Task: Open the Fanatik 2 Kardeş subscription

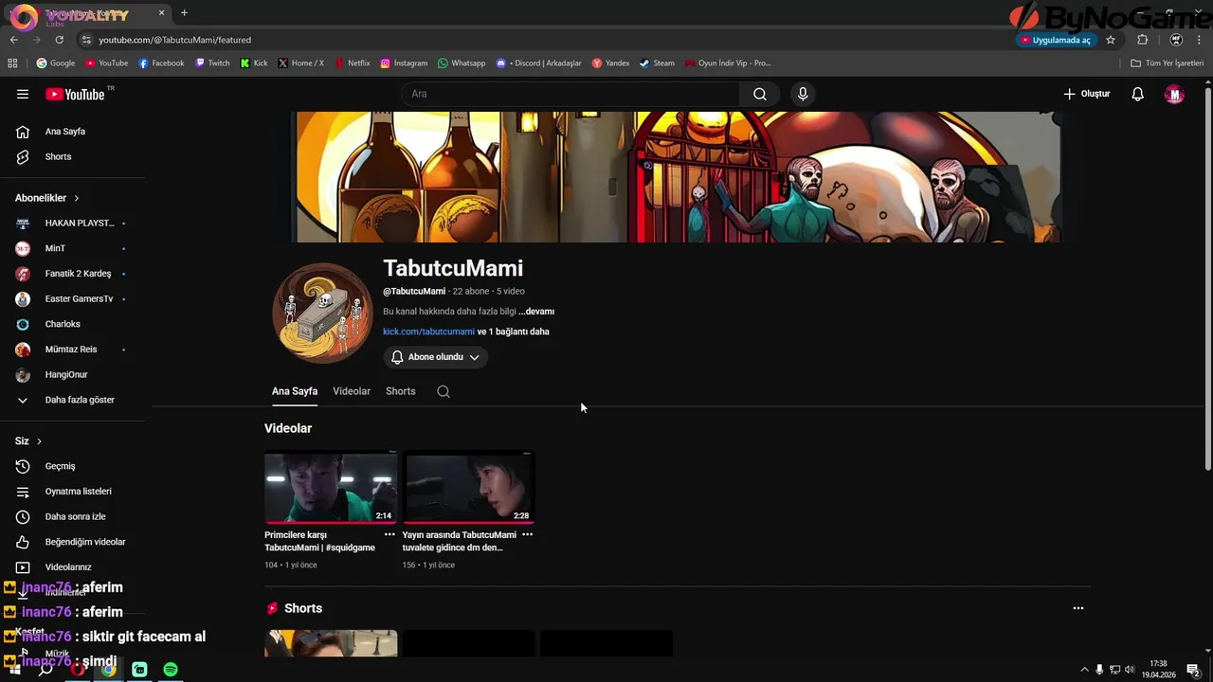Action: 73,274
